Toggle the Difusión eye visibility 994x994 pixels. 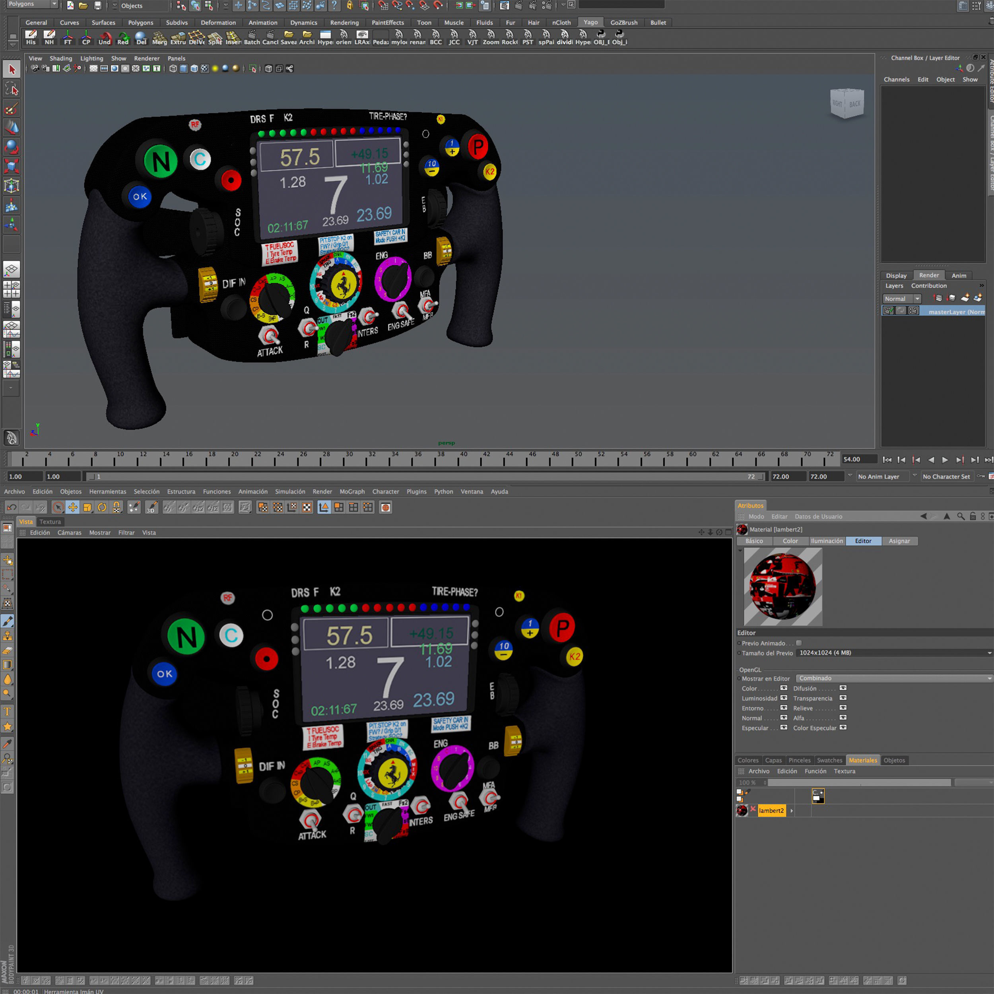click(843, 688)
